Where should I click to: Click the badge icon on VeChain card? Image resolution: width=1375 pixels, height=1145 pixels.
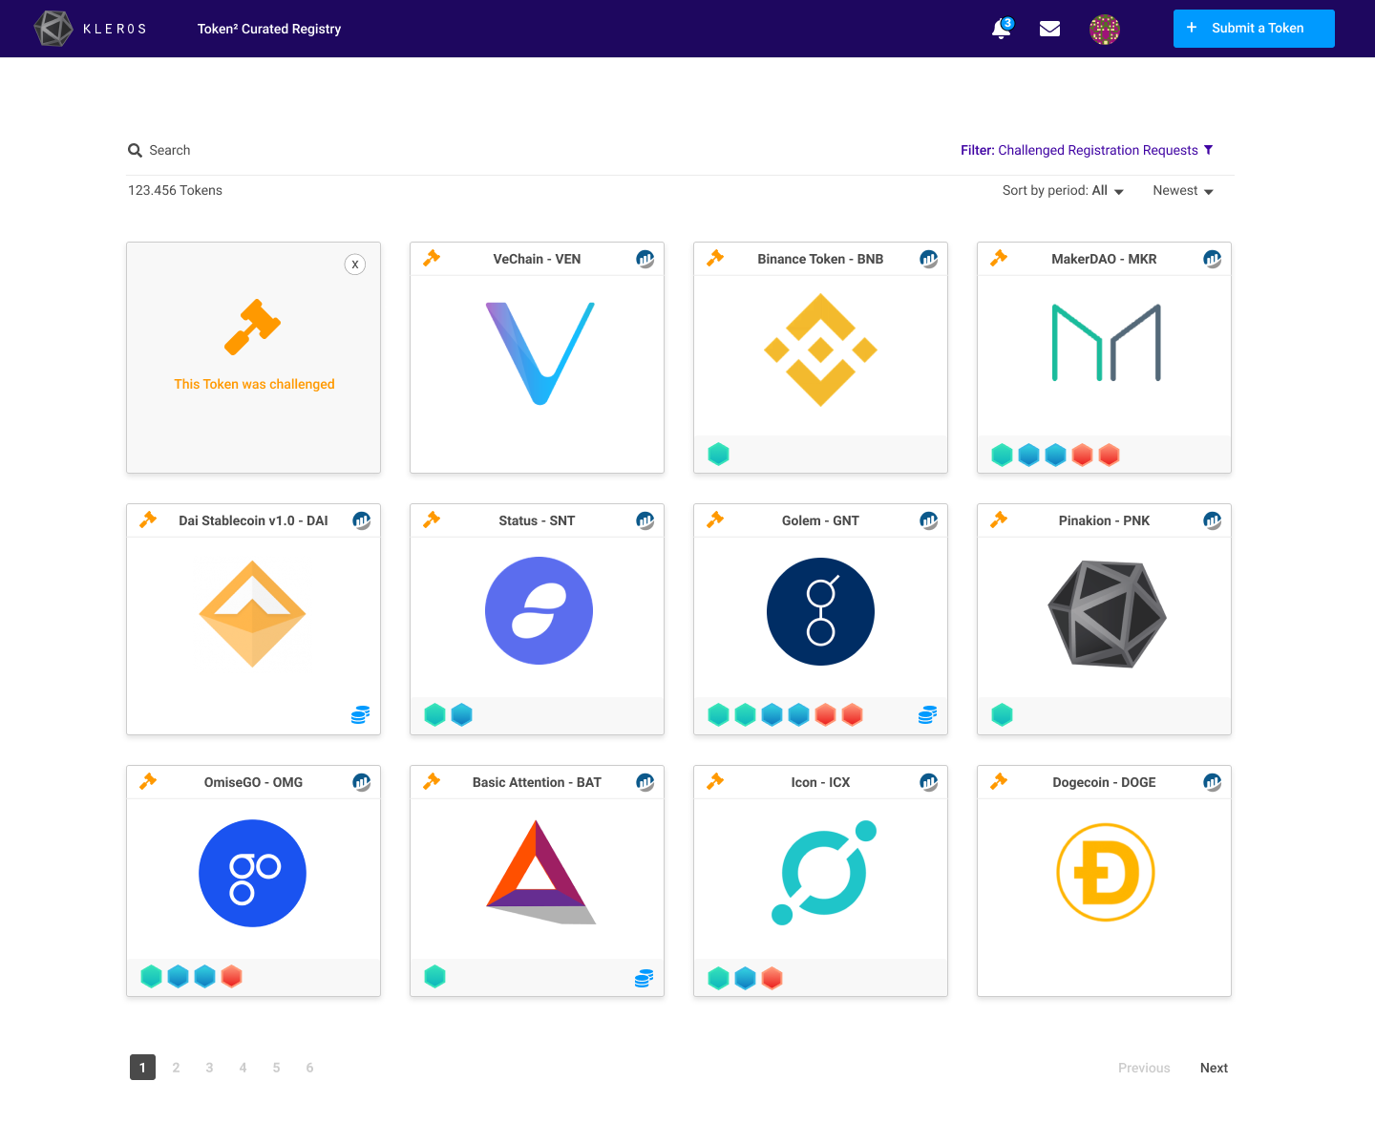coord(645,259)
